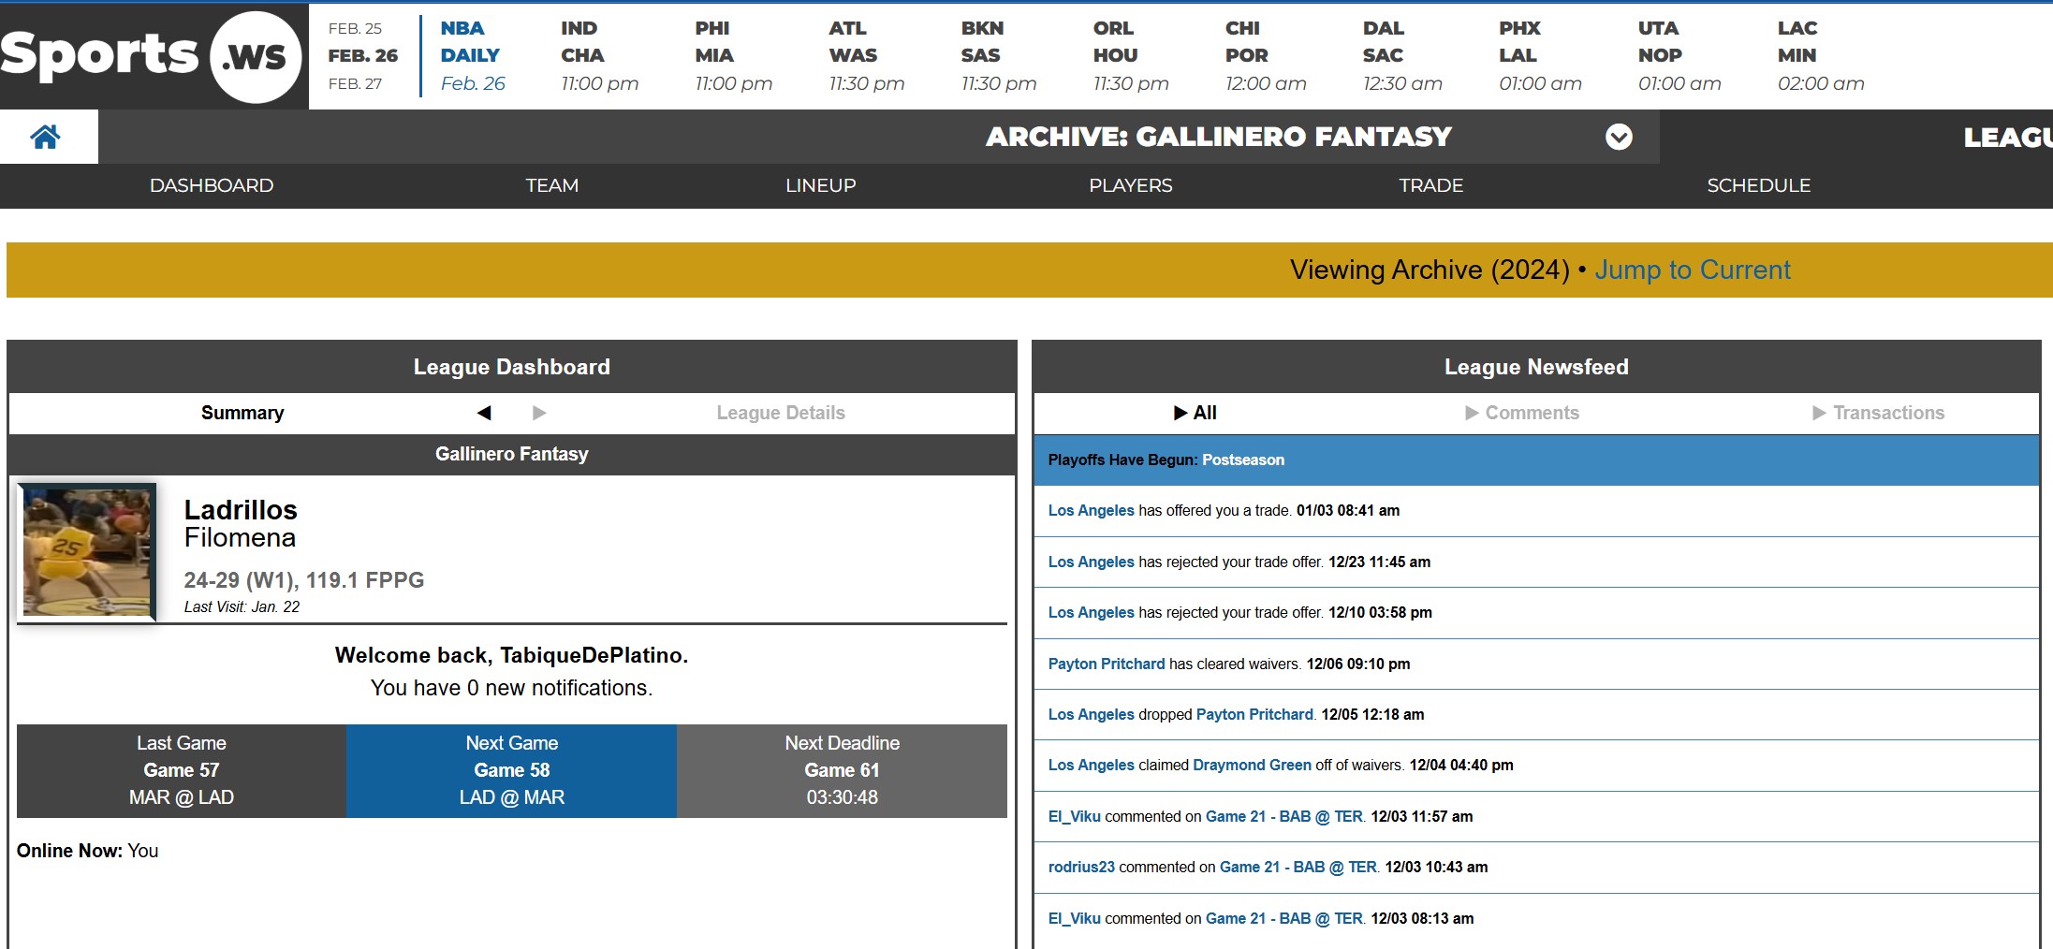Open the Lineup page
The width and height of the screenshot is (2053, 949).
(820, 185)
